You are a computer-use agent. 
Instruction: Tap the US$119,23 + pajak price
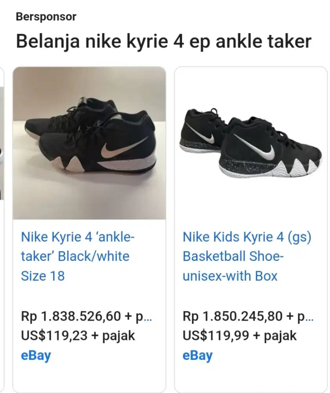tap(78, 336)
